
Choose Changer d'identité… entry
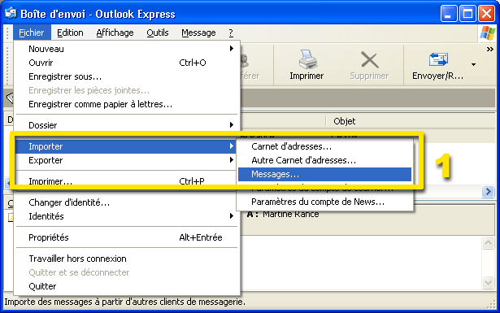click(127, 202)
